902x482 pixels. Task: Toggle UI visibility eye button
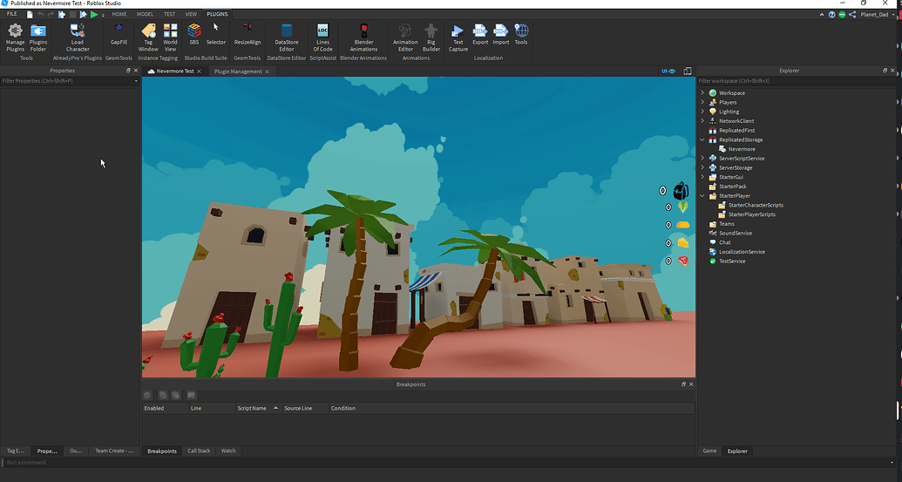coord(668,71)
